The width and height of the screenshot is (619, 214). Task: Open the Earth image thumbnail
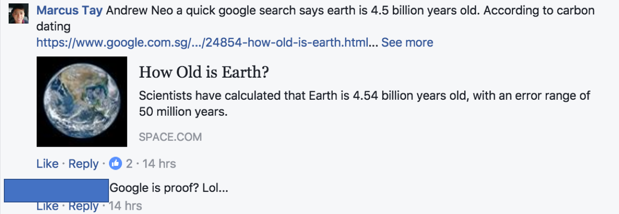[82, 102]
